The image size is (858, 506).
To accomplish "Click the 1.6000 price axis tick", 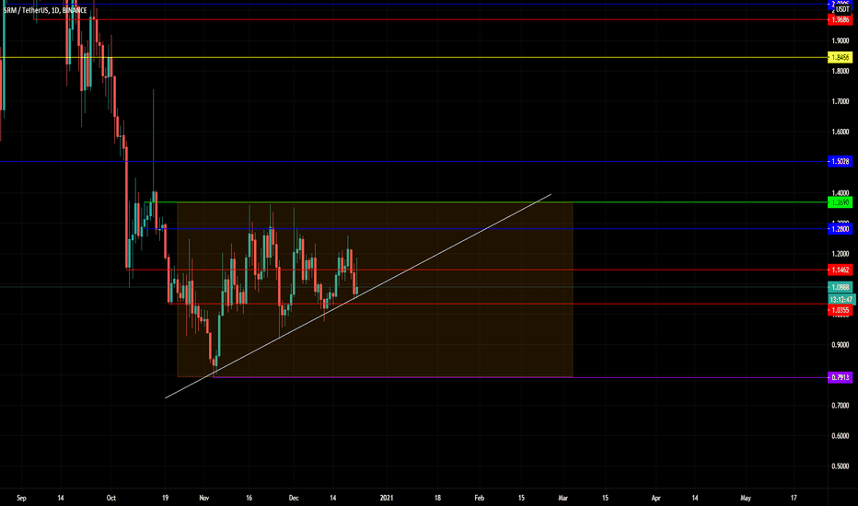I will [841, 132].
